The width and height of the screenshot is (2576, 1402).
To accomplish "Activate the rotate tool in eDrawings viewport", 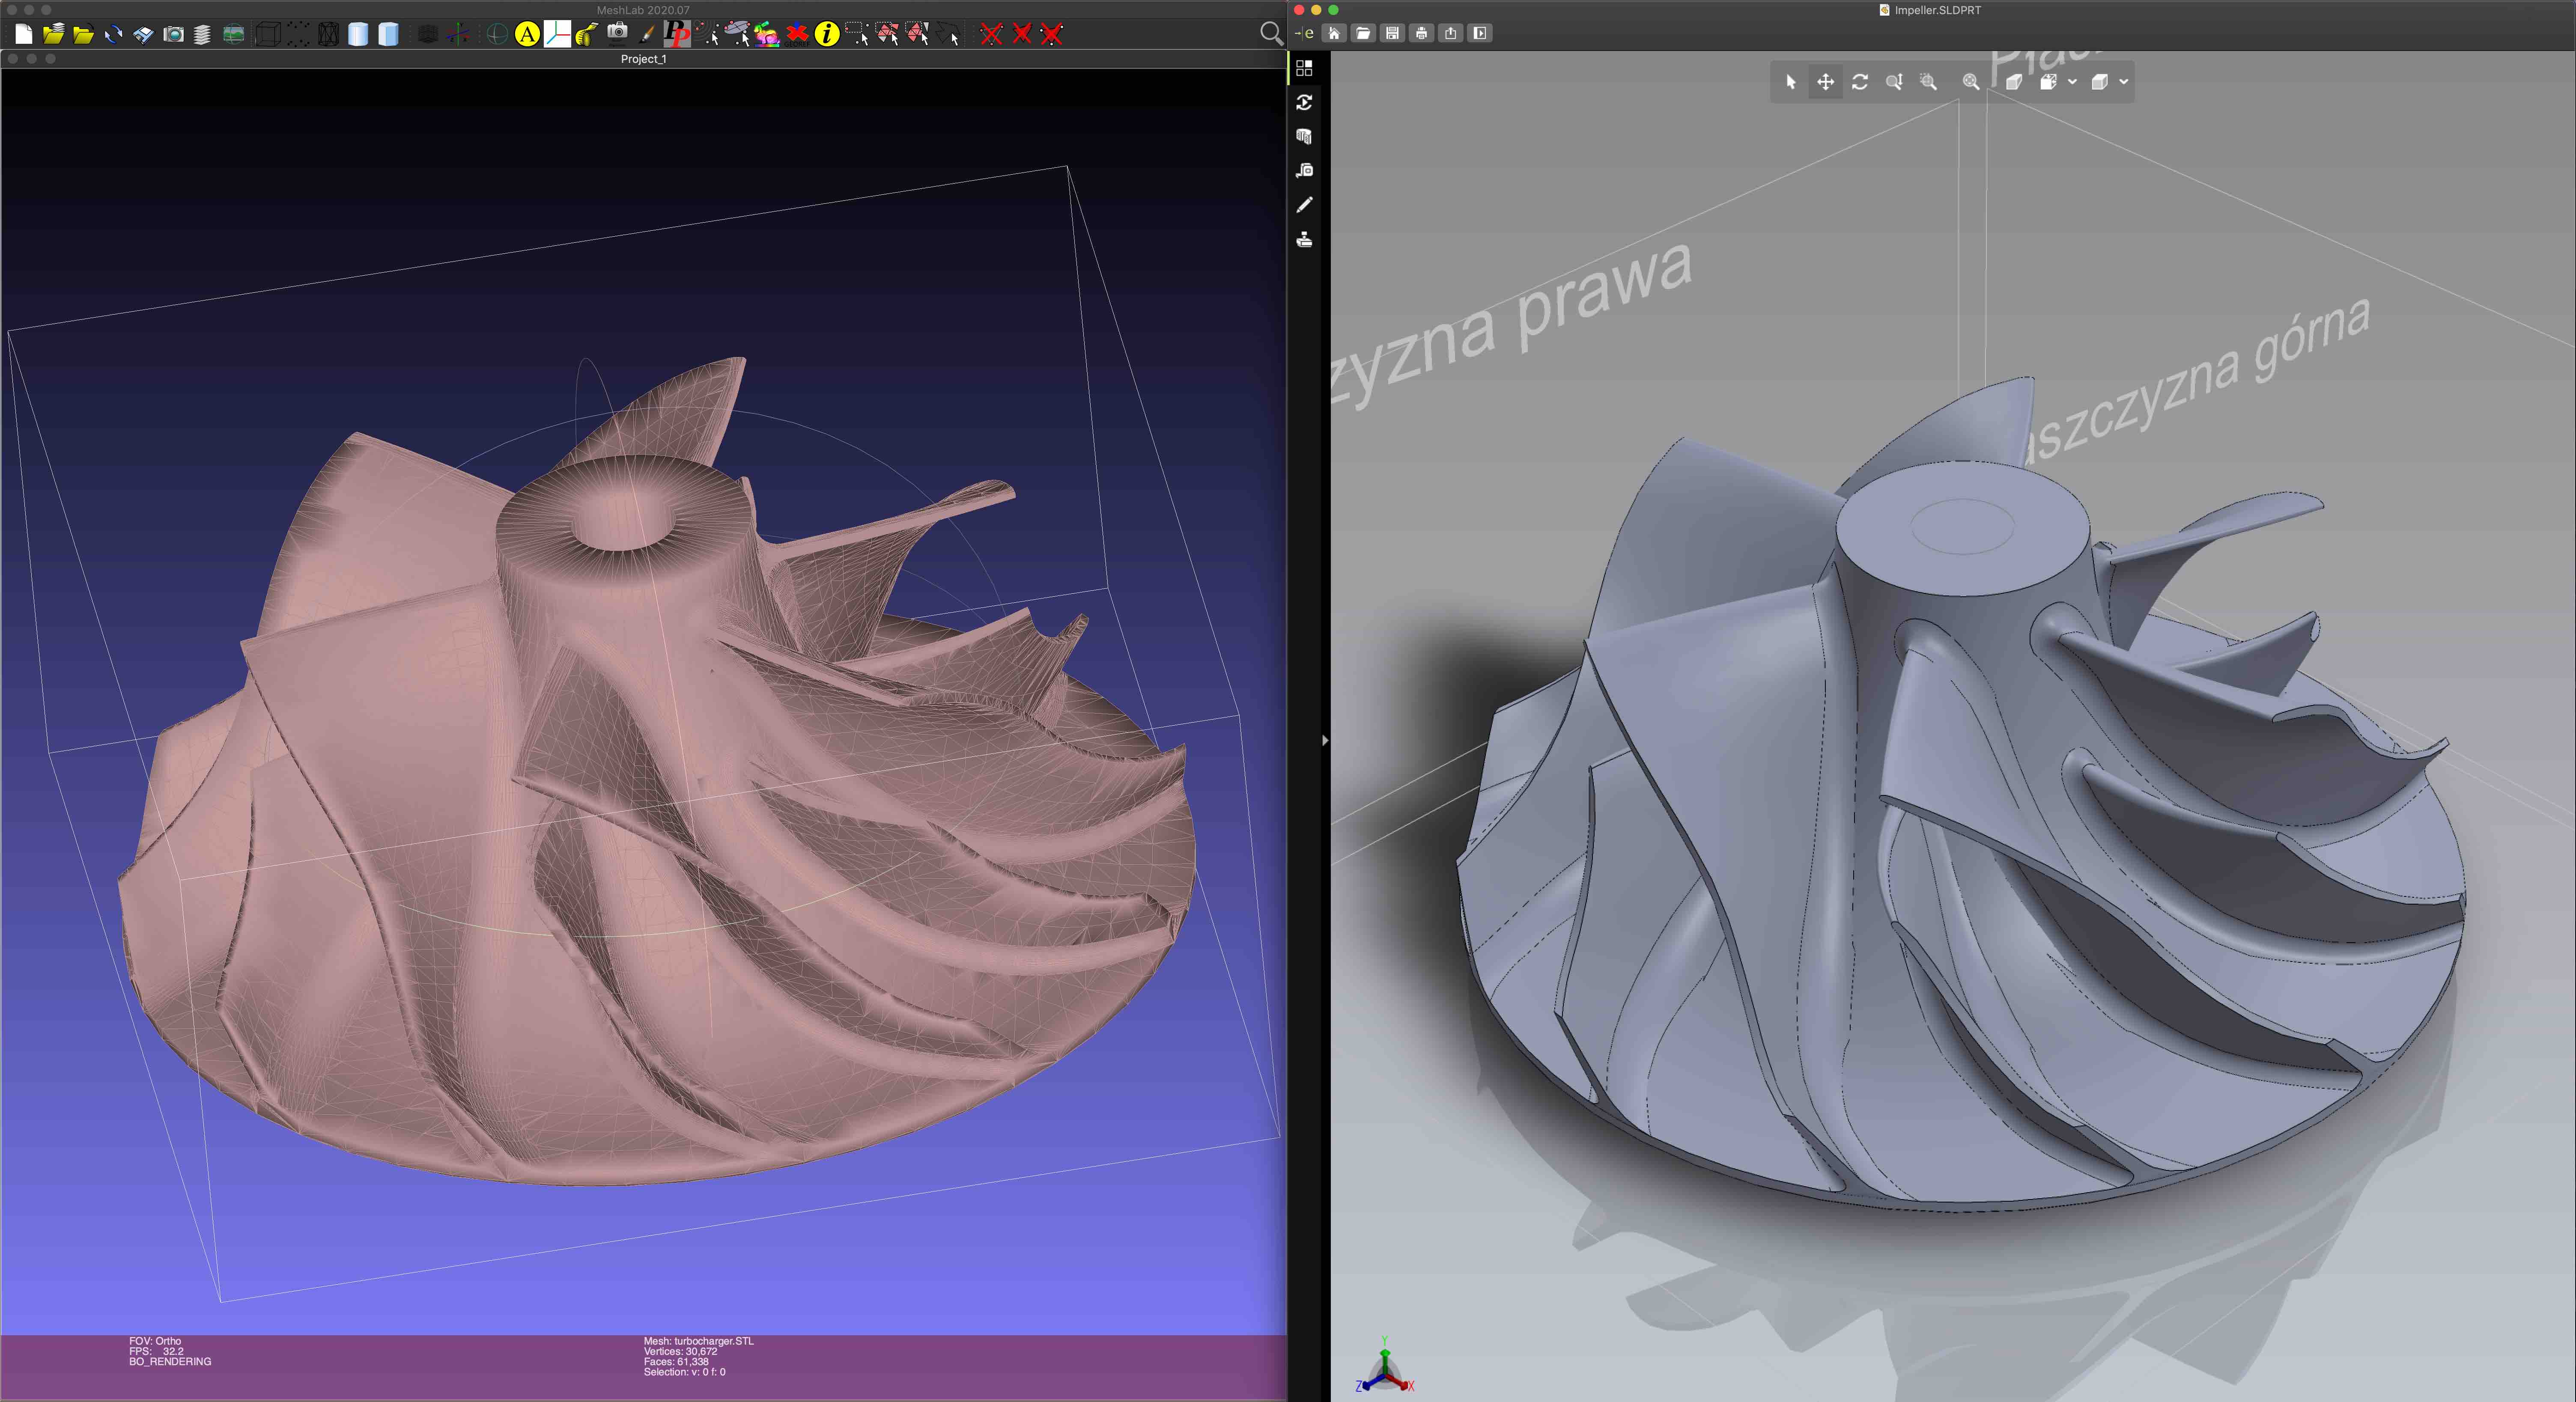I will (1860, 82).
